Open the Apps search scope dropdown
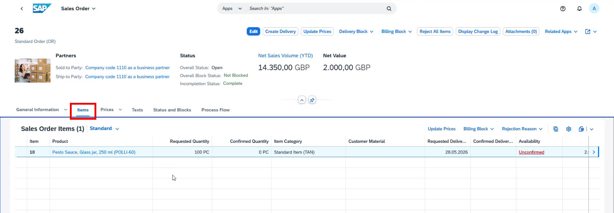 [232, 8]
